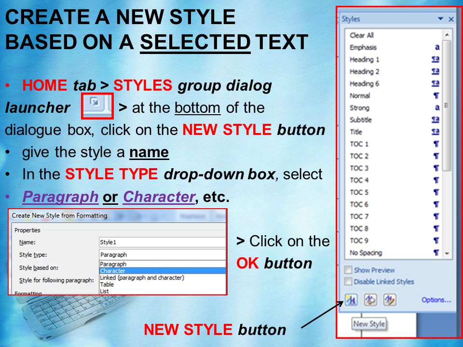The height and width of the screenshot is (347, 463).
Task: Click the paragraph mark beside No Spacing
Action: [x=436, y=253]
